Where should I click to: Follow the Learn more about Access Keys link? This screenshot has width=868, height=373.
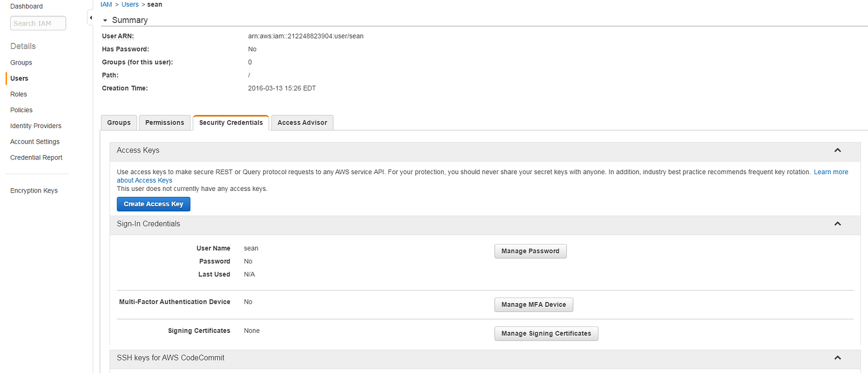pos(831,172)
